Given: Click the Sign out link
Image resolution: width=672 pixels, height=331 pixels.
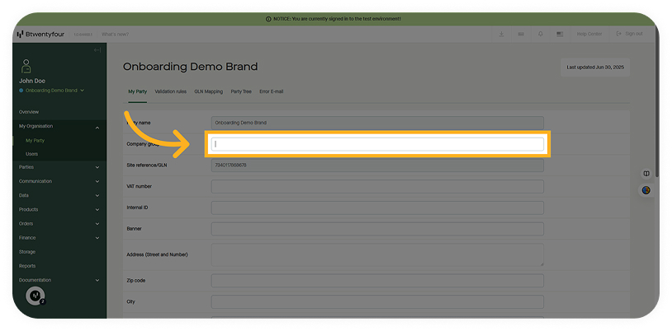Looking at the screenshot, I should [x=630, y=34].
